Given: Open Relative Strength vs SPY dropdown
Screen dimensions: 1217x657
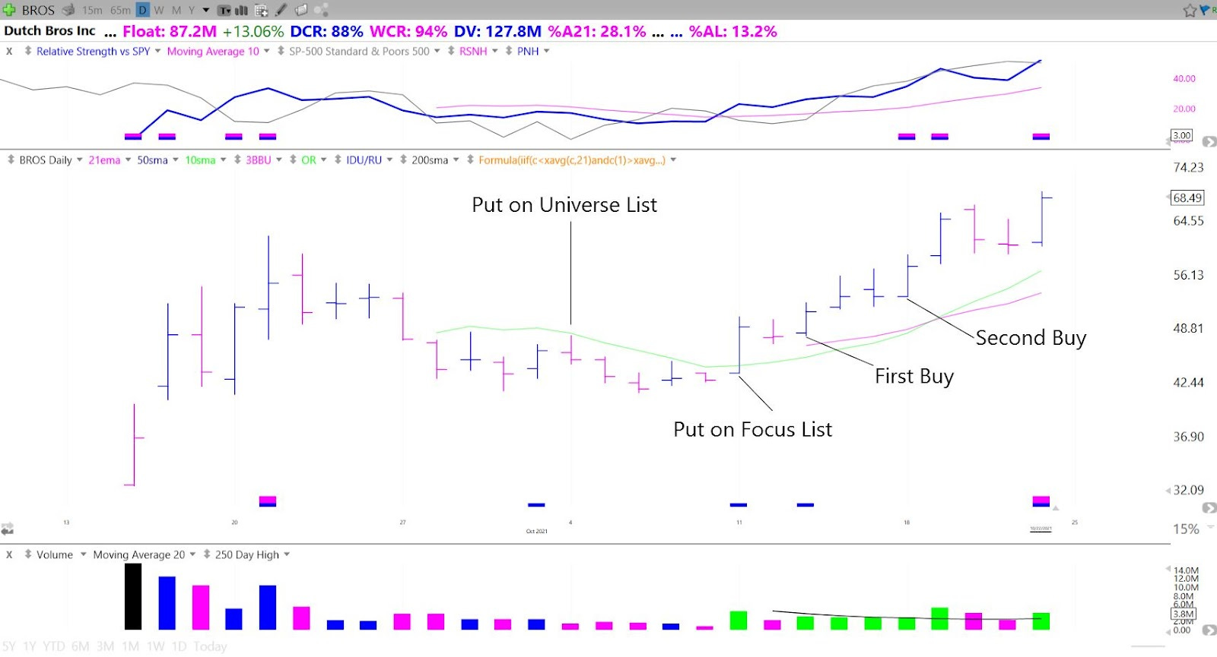Looking at the screenshot, I should tap(157, 51).
